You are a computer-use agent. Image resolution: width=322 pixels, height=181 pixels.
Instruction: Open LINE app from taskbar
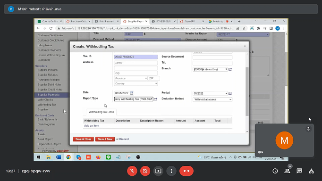[x=108, y=157]
